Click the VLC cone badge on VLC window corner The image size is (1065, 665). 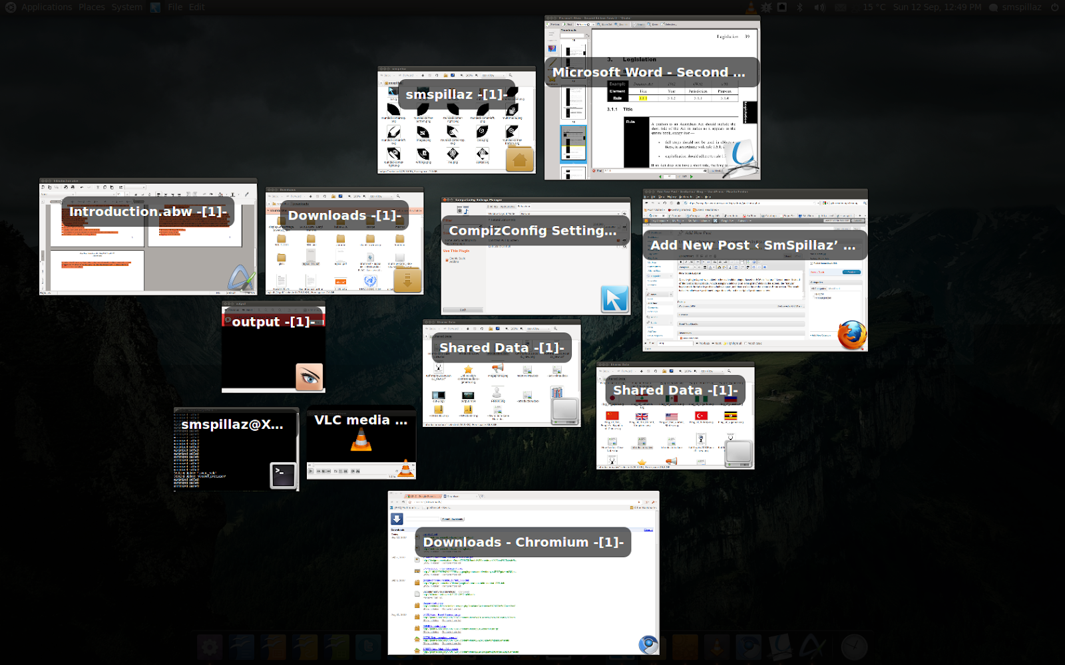tap(405, 469)
